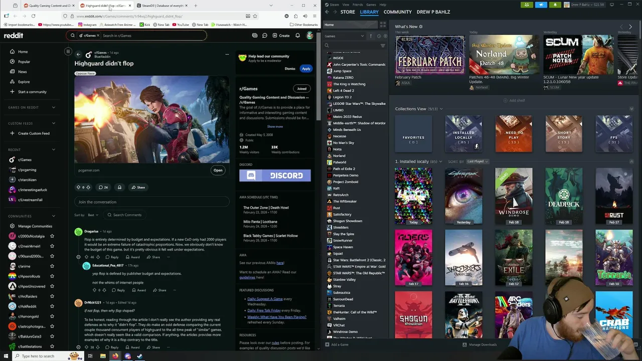
Task: Click the Create post button on Reddit
Action: click(x=281, y=36)
